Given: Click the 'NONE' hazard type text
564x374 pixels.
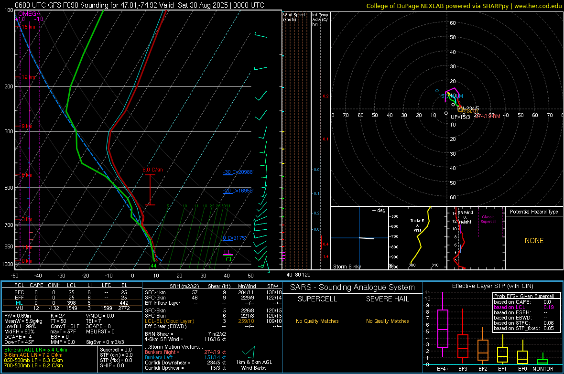Looking at the screenshot, I should click(x=534, y=241).
